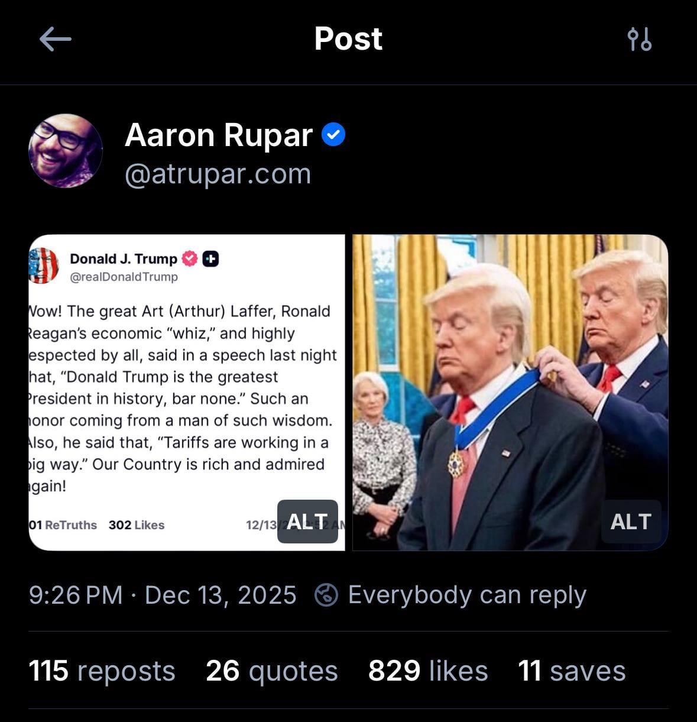View the 115 reposts list
Screen dimensions: 697x722
click(102, 671)
